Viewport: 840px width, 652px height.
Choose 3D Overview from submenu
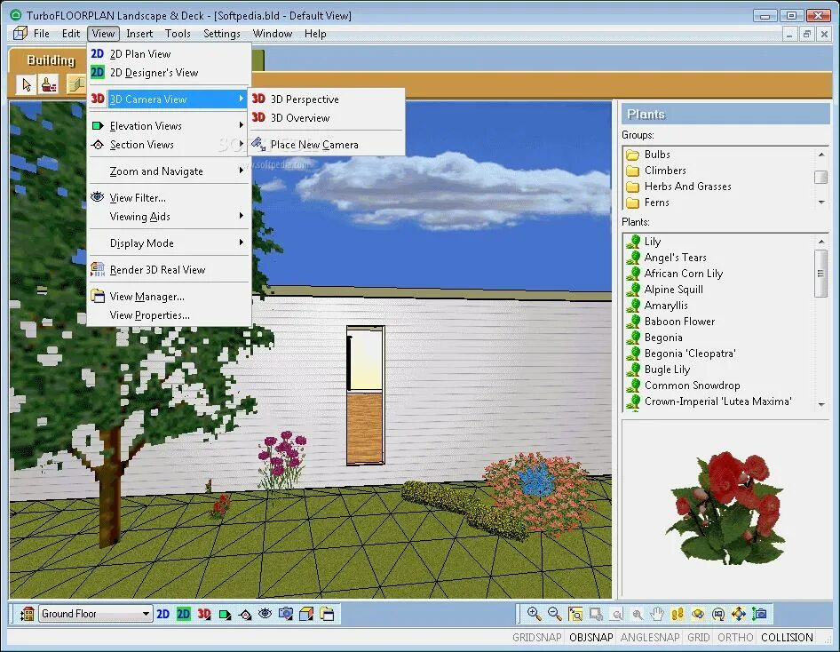pyautogui.click(x=326, y=118)
